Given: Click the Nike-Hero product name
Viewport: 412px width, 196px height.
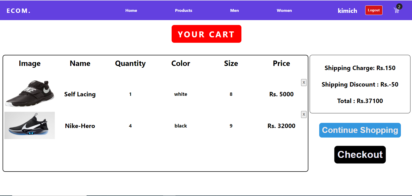Looking at the screenshot, I should click(x=80, y=126).
